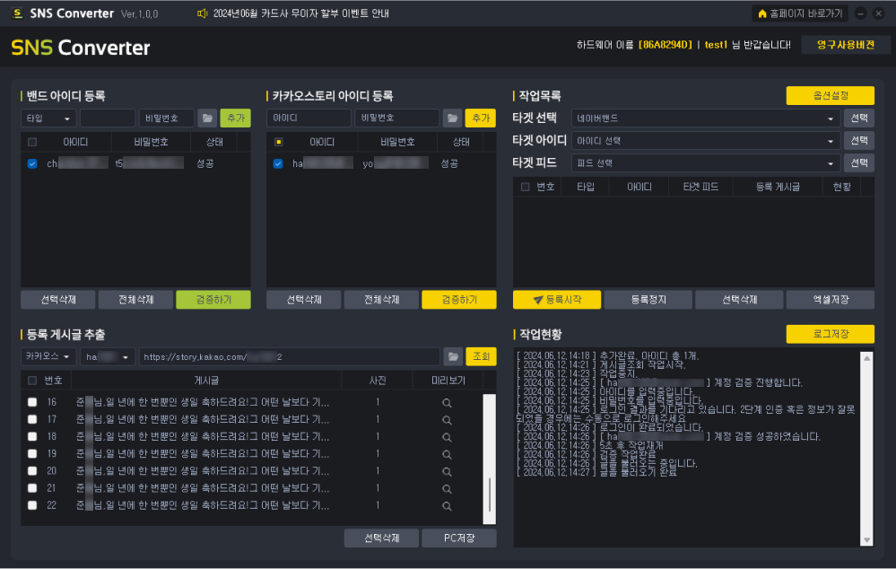Click 선택 button next to 타겟 선택
Viewport: 896px width, 569px height.
(859, 118)
